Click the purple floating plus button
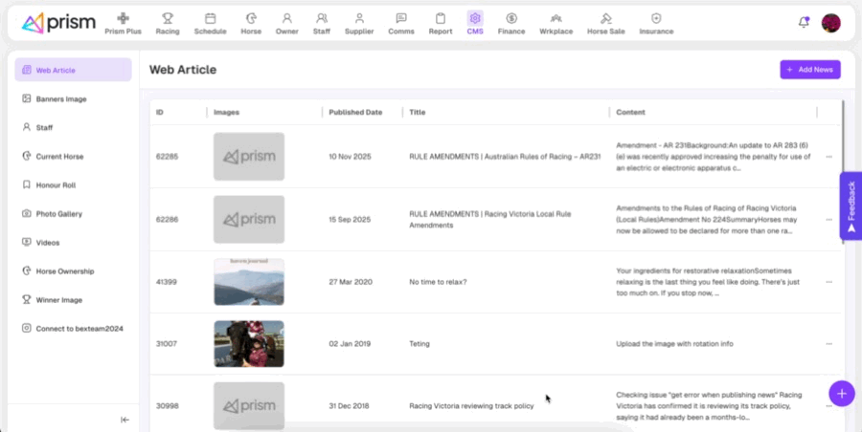 (x=841, y=393)
